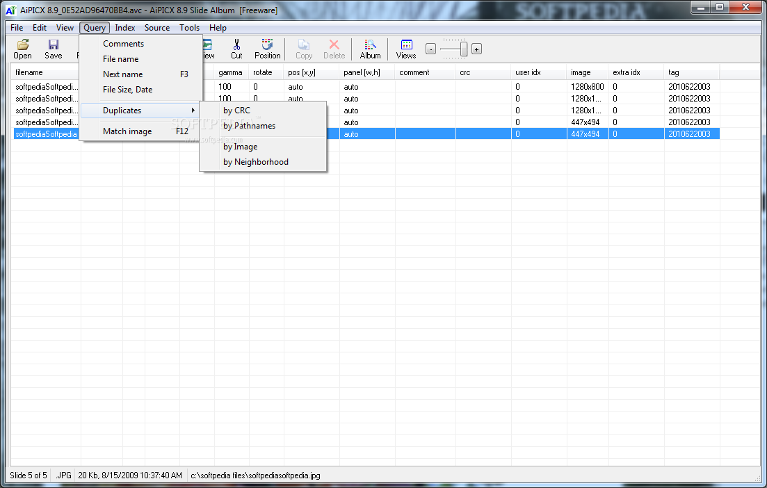Click the Slide 5 of 5 status
The image size is (767, 488).
tap(29, 475)
